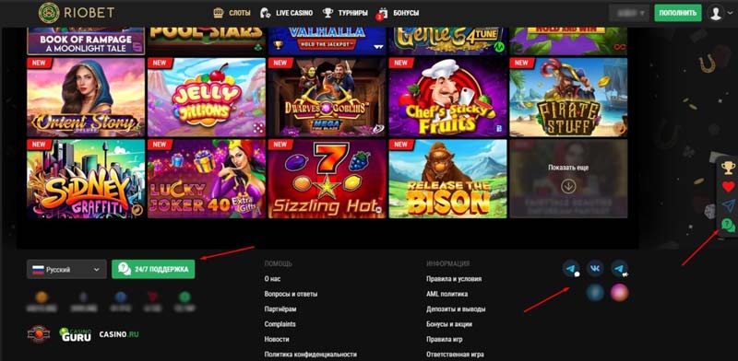This screenshot has width=738, height=361.
Task: Open green support chat sidebar icon
Action: (728, 226)
